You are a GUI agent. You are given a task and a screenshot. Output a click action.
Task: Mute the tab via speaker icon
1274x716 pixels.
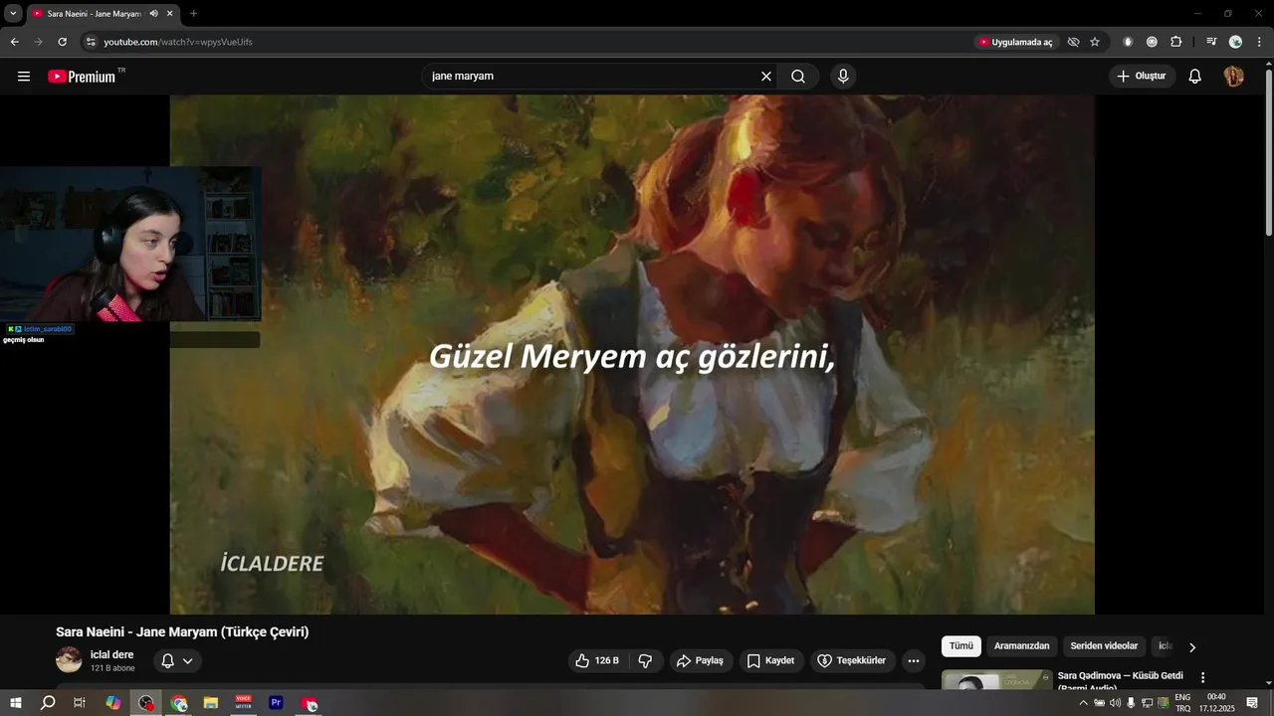(153, 13)
